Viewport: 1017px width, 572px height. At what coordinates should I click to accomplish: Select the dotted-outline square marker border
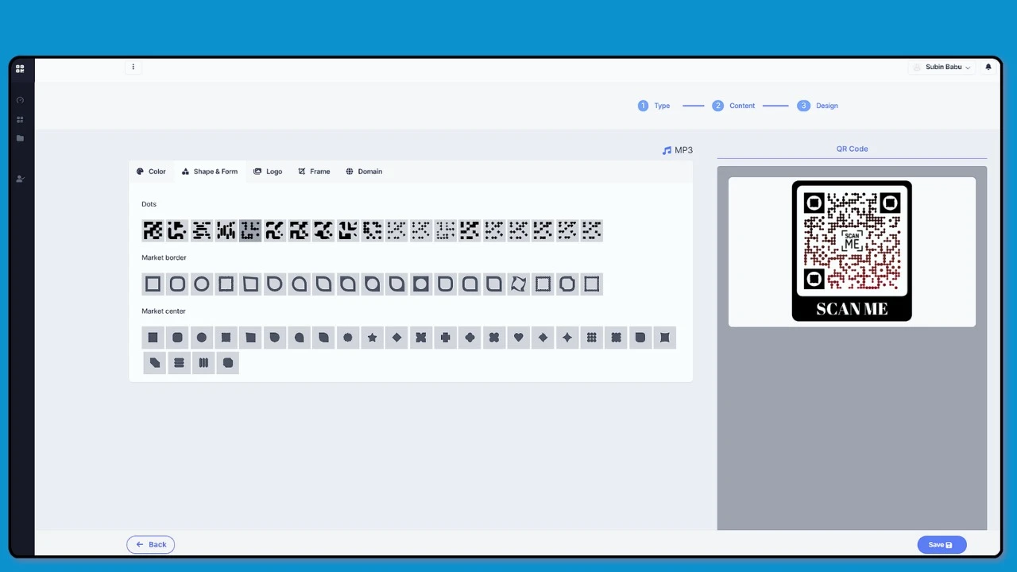pos(543,284)
